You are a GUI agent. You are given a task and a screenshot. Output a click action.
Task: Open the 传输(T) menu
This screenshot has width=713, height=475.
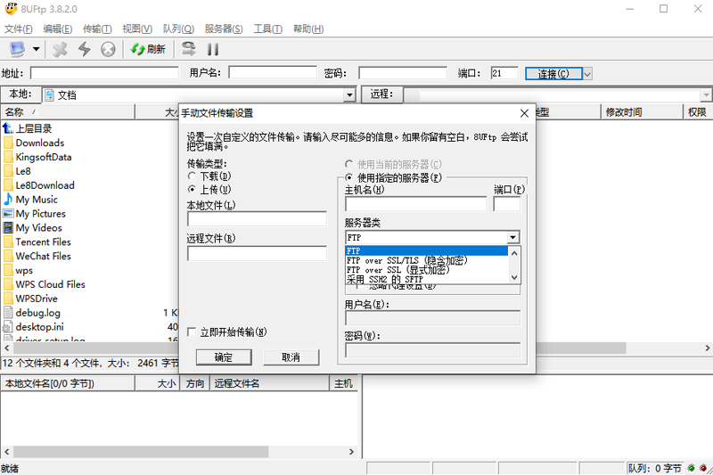click(97, 29)
